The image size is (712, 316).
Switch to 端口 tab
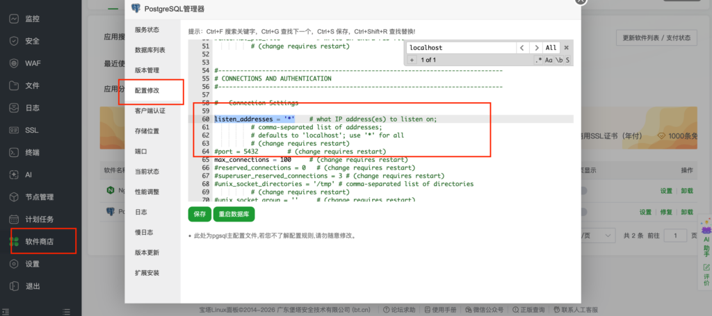pyautogui.click(x=140, y=151)
